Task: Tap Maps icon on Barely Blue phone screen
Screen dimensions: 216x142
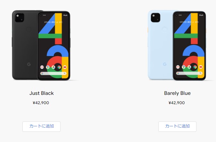Action: 184,67
